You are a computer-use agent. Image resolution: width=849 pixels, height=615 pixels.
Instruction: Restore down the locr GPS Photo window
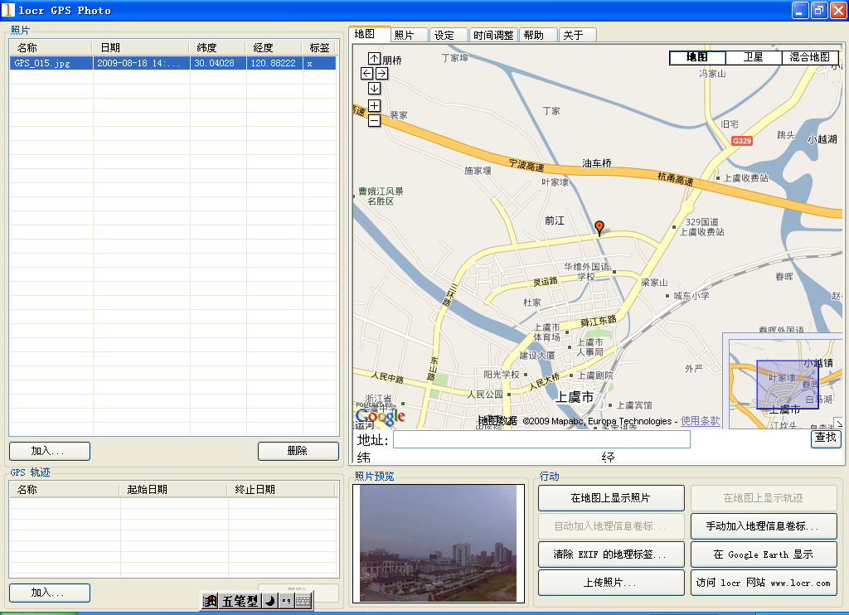[x=819, y=10]
